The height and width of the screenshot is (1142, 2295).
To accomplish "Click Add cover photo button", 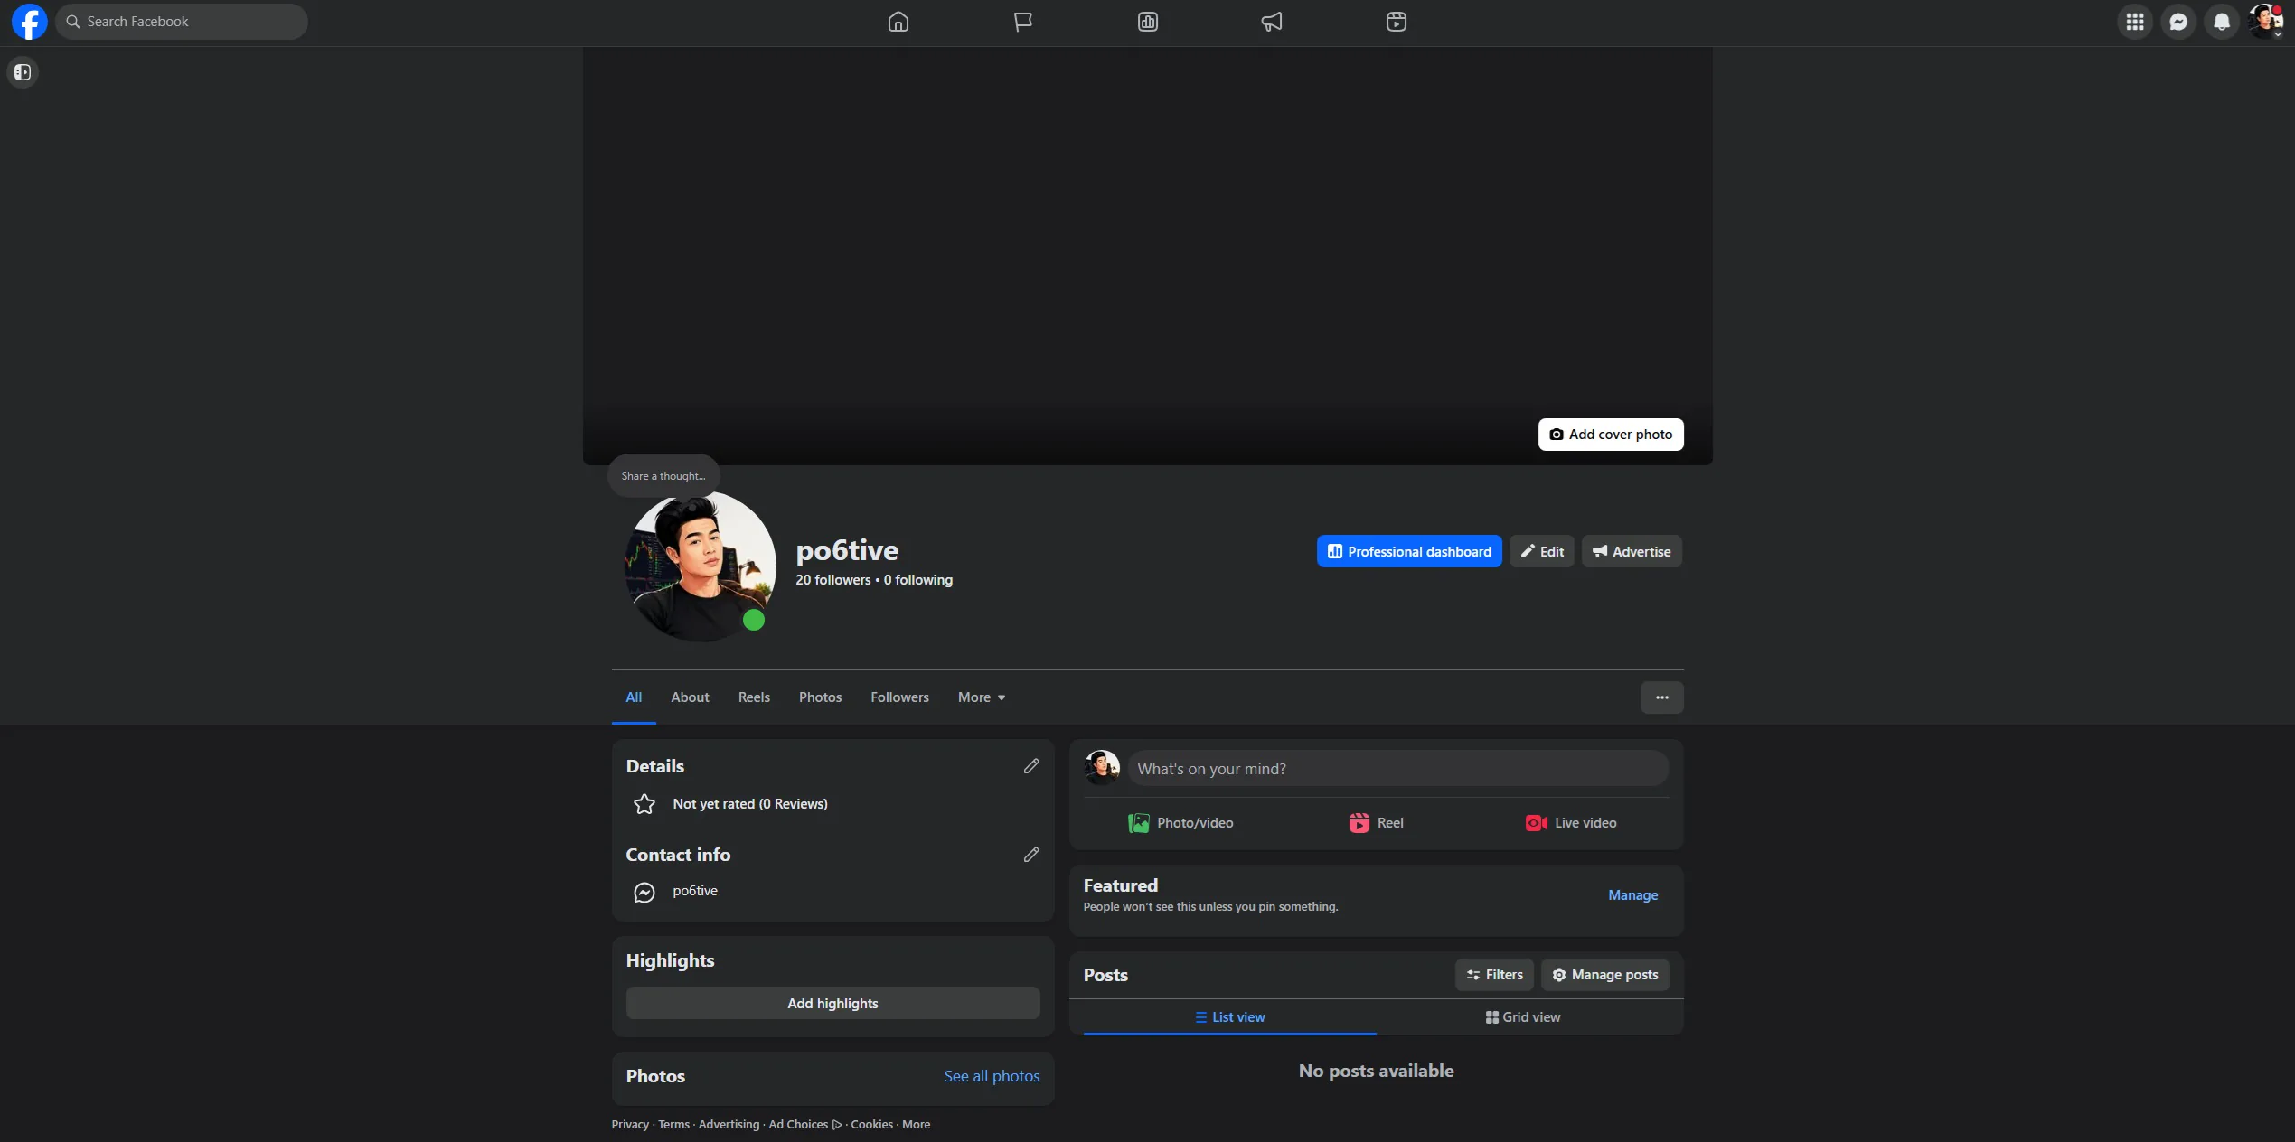I will pos(1611,435).
